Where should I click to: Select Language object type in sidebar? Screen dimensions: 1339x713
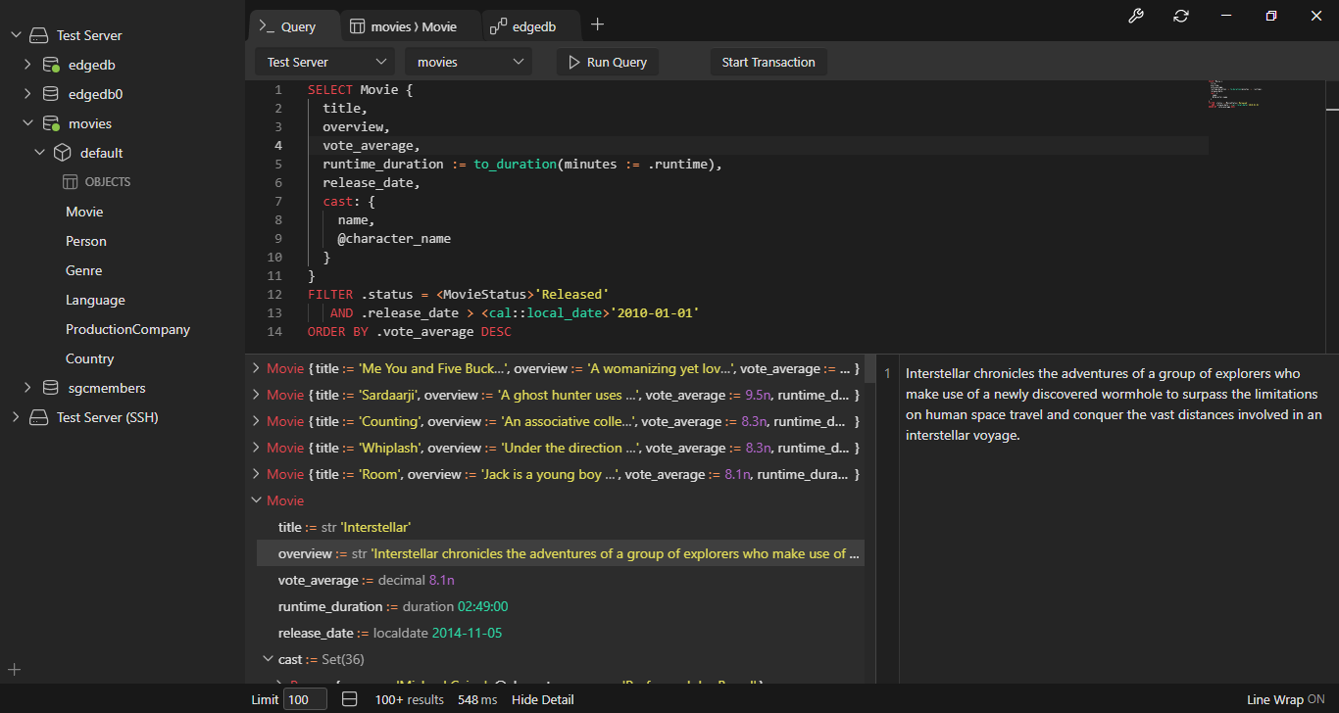[95, 300]
